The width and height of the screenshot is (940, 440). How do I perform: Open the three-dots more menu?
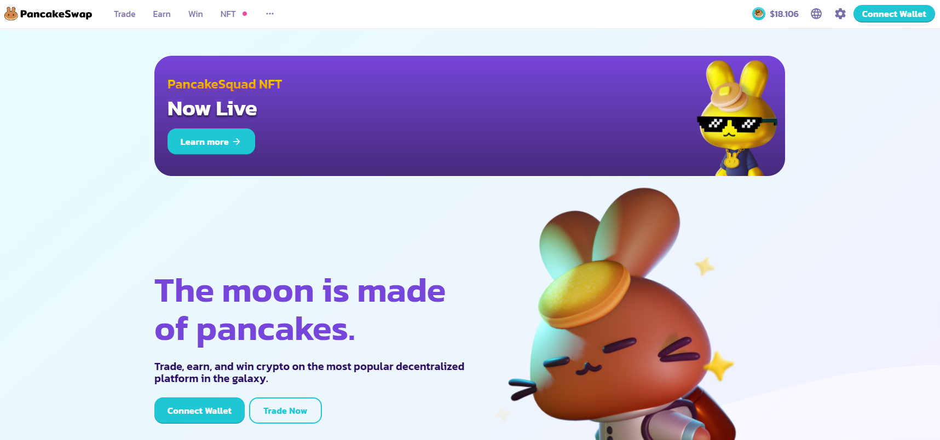tap(270, 14)
